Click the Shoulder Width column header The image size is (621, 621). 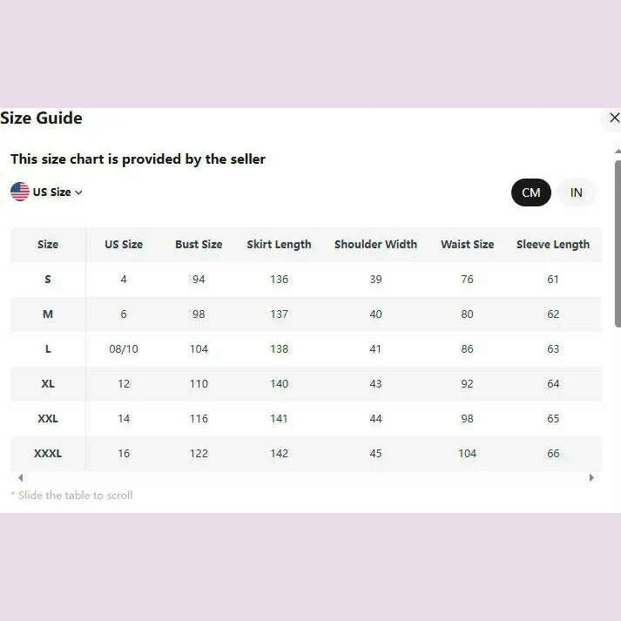(375, 245)
